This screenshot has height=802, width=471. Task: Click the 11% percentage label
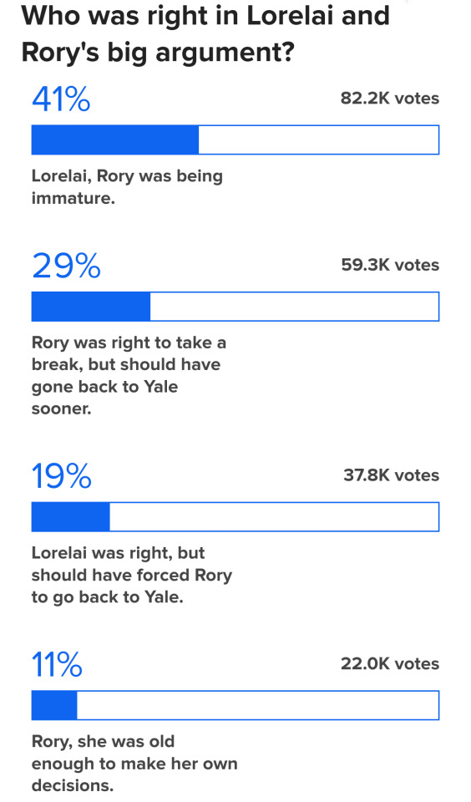[x=58, y=664]
